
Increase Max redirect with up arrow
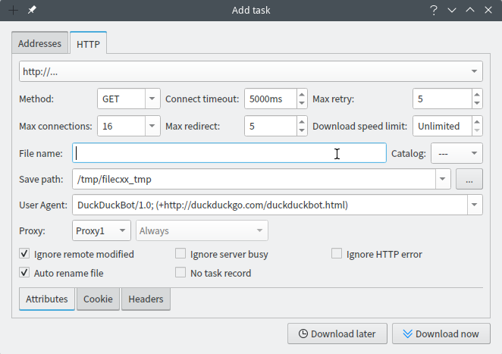[302, 121]
